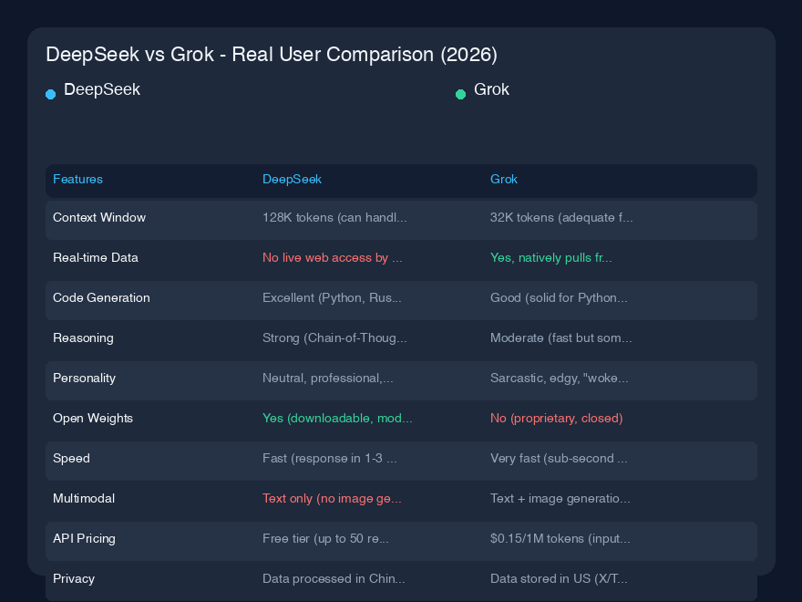This screenshot has width=802, height=602.
Task: Click the 'No live web access by ...' cell
Action: 333,257
